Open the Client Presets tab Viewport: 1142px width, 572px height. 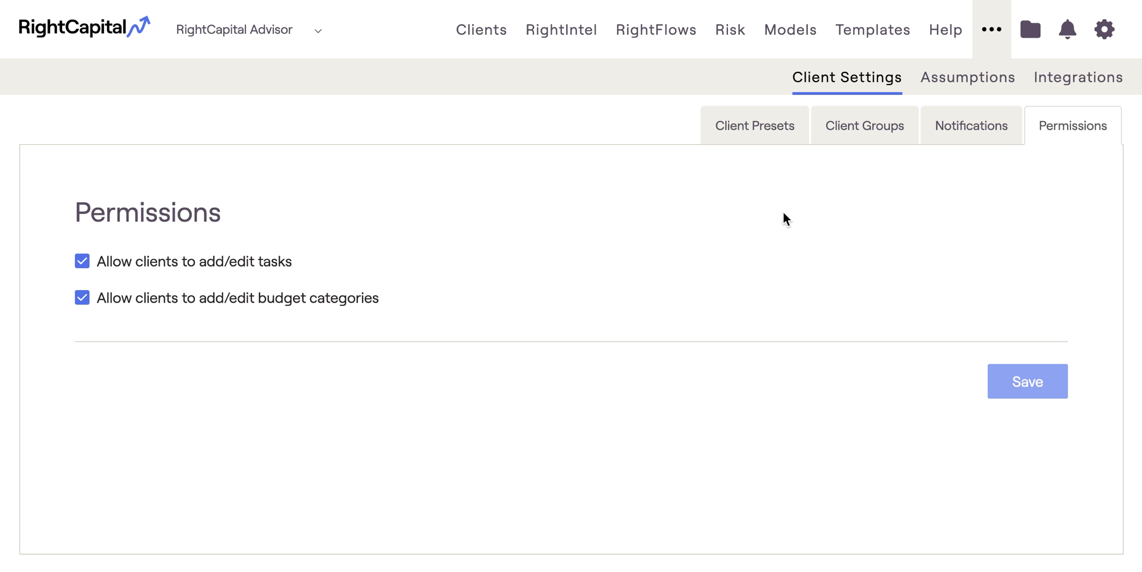click(x=754, y=126)
